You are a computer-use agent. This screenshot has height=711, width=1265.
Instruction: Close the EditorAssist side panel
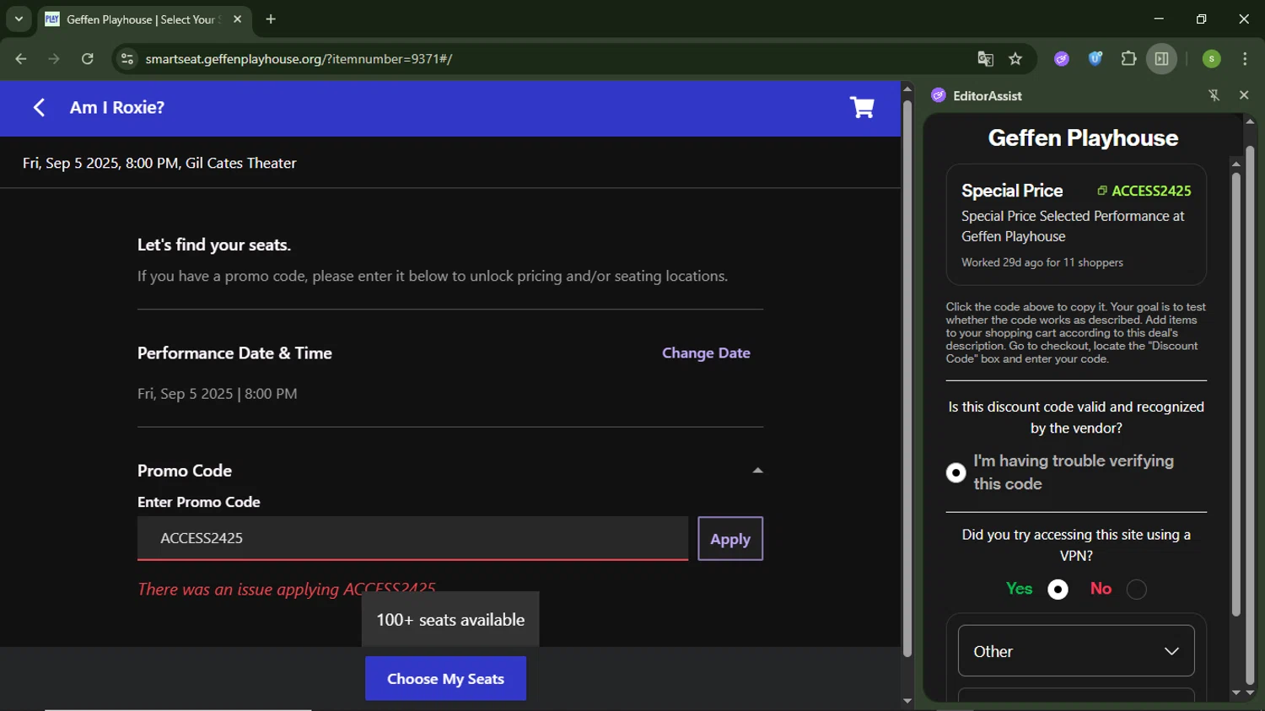click(x=1244, y=95)
